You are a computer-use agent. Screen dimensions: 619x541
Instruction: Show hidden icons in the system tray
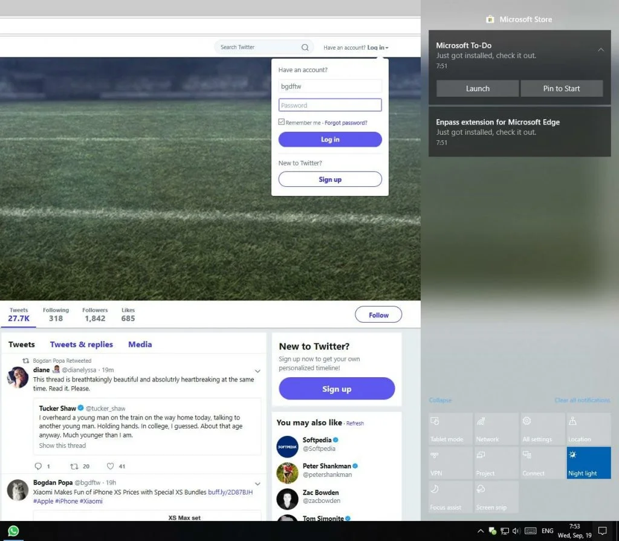[481, 531]
